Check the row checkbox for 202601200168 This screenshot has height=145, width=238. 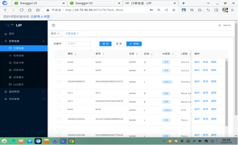tap(59, 135)
